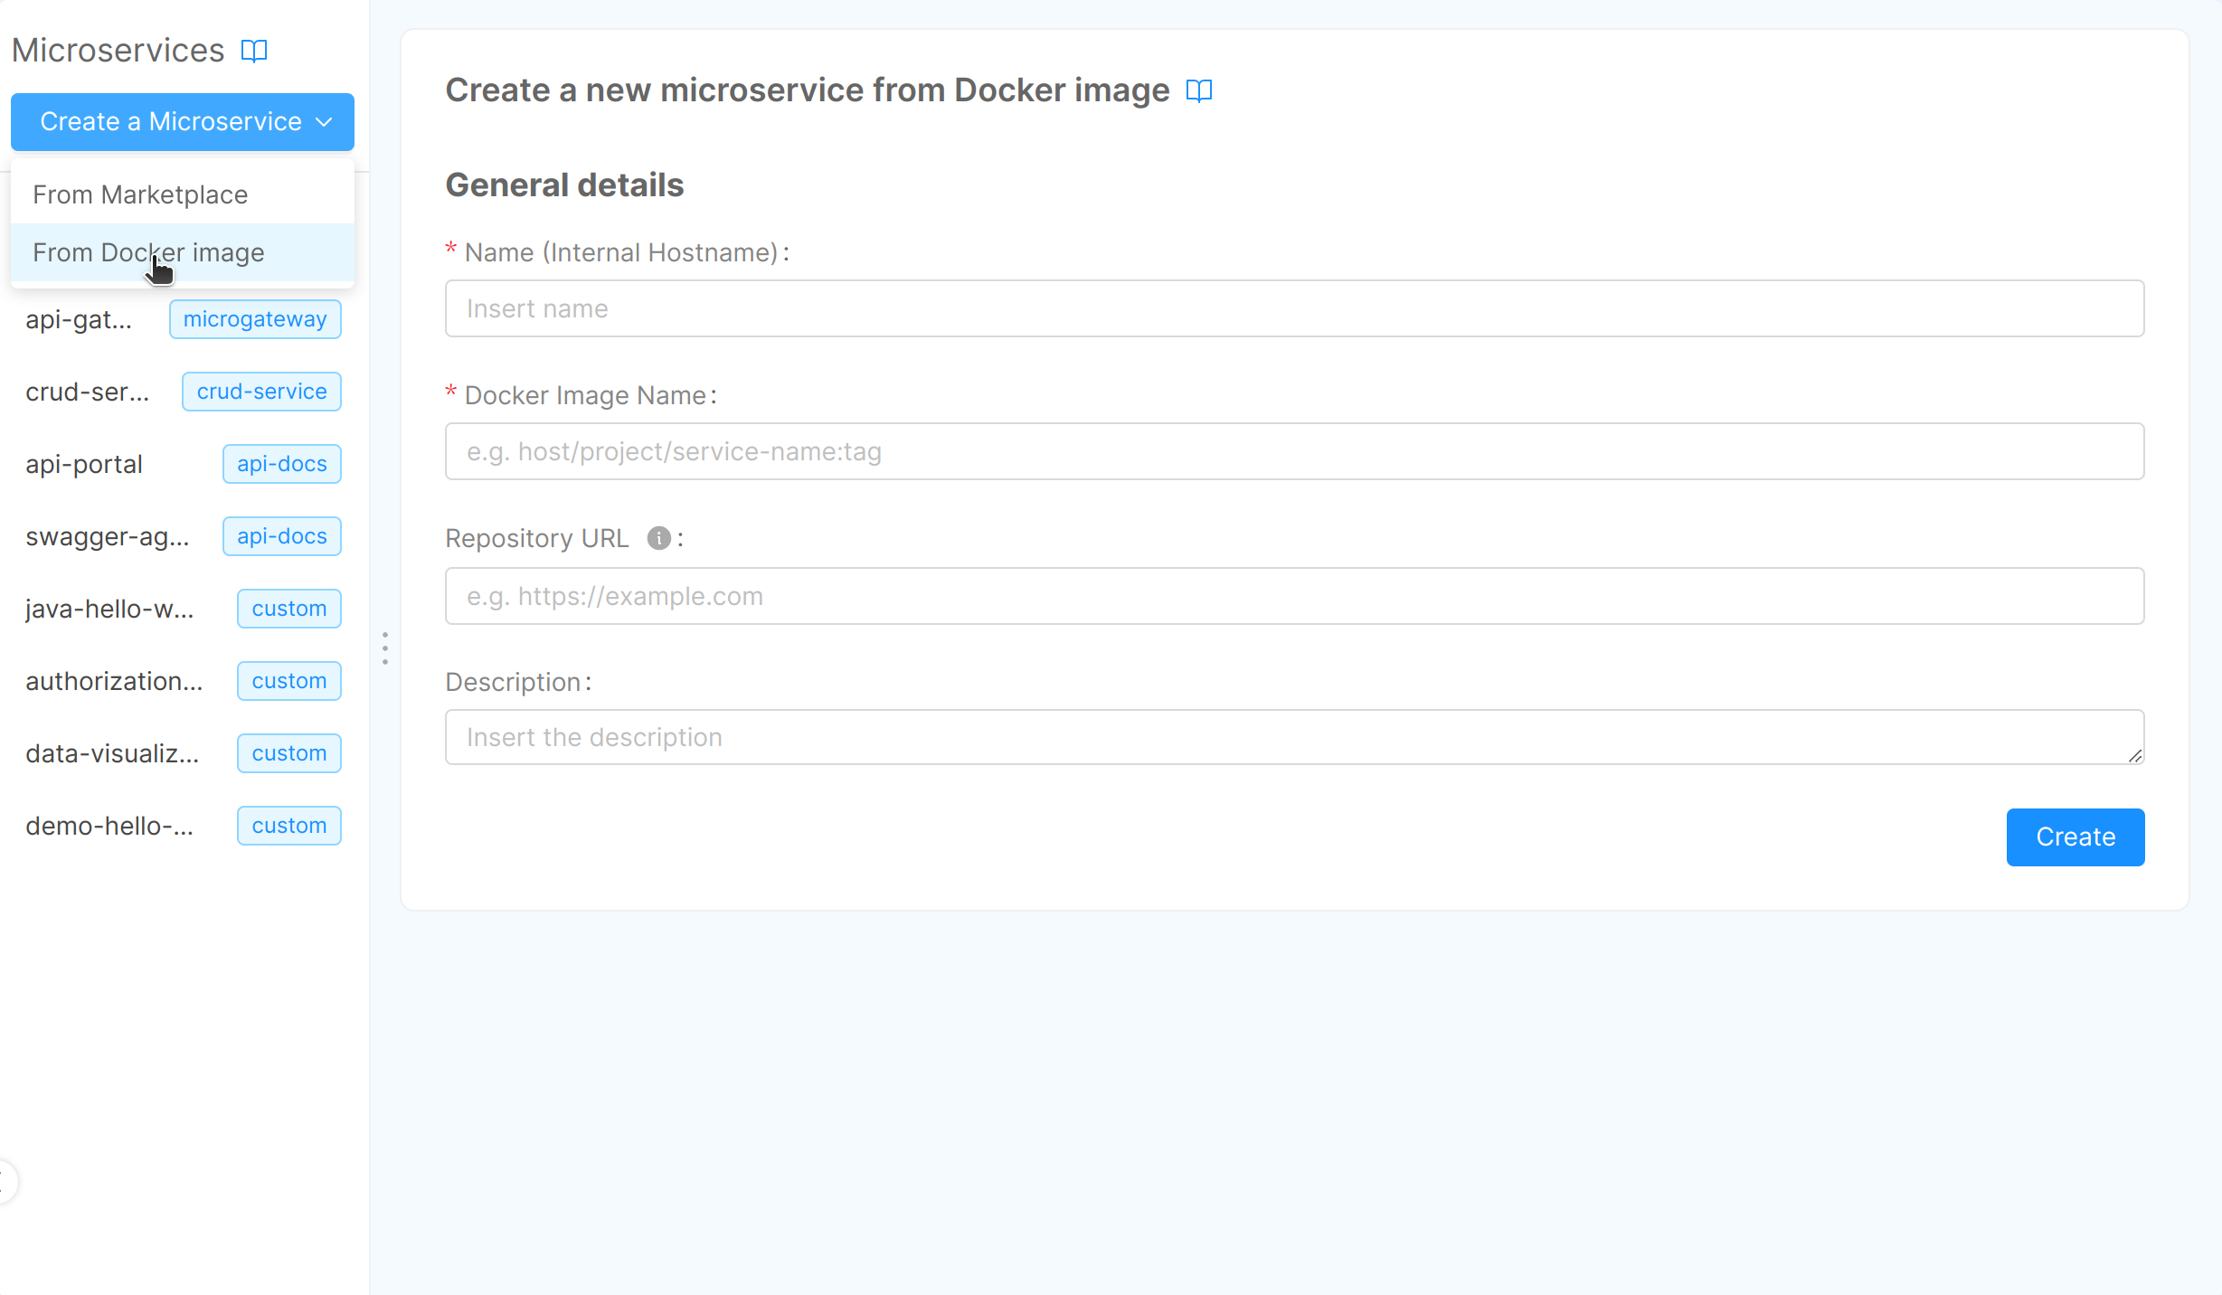Expand the Create a Microservice dropdown chevron
The width and height of the screenshot is (2222, 1295).
(x=324, y=121)
